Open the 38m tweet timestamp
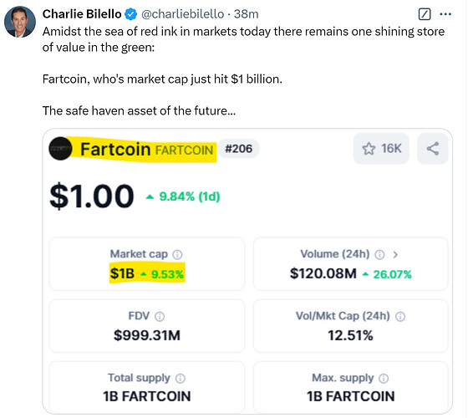Viewport: 473px width, 418px height. [x=247, y=14]
